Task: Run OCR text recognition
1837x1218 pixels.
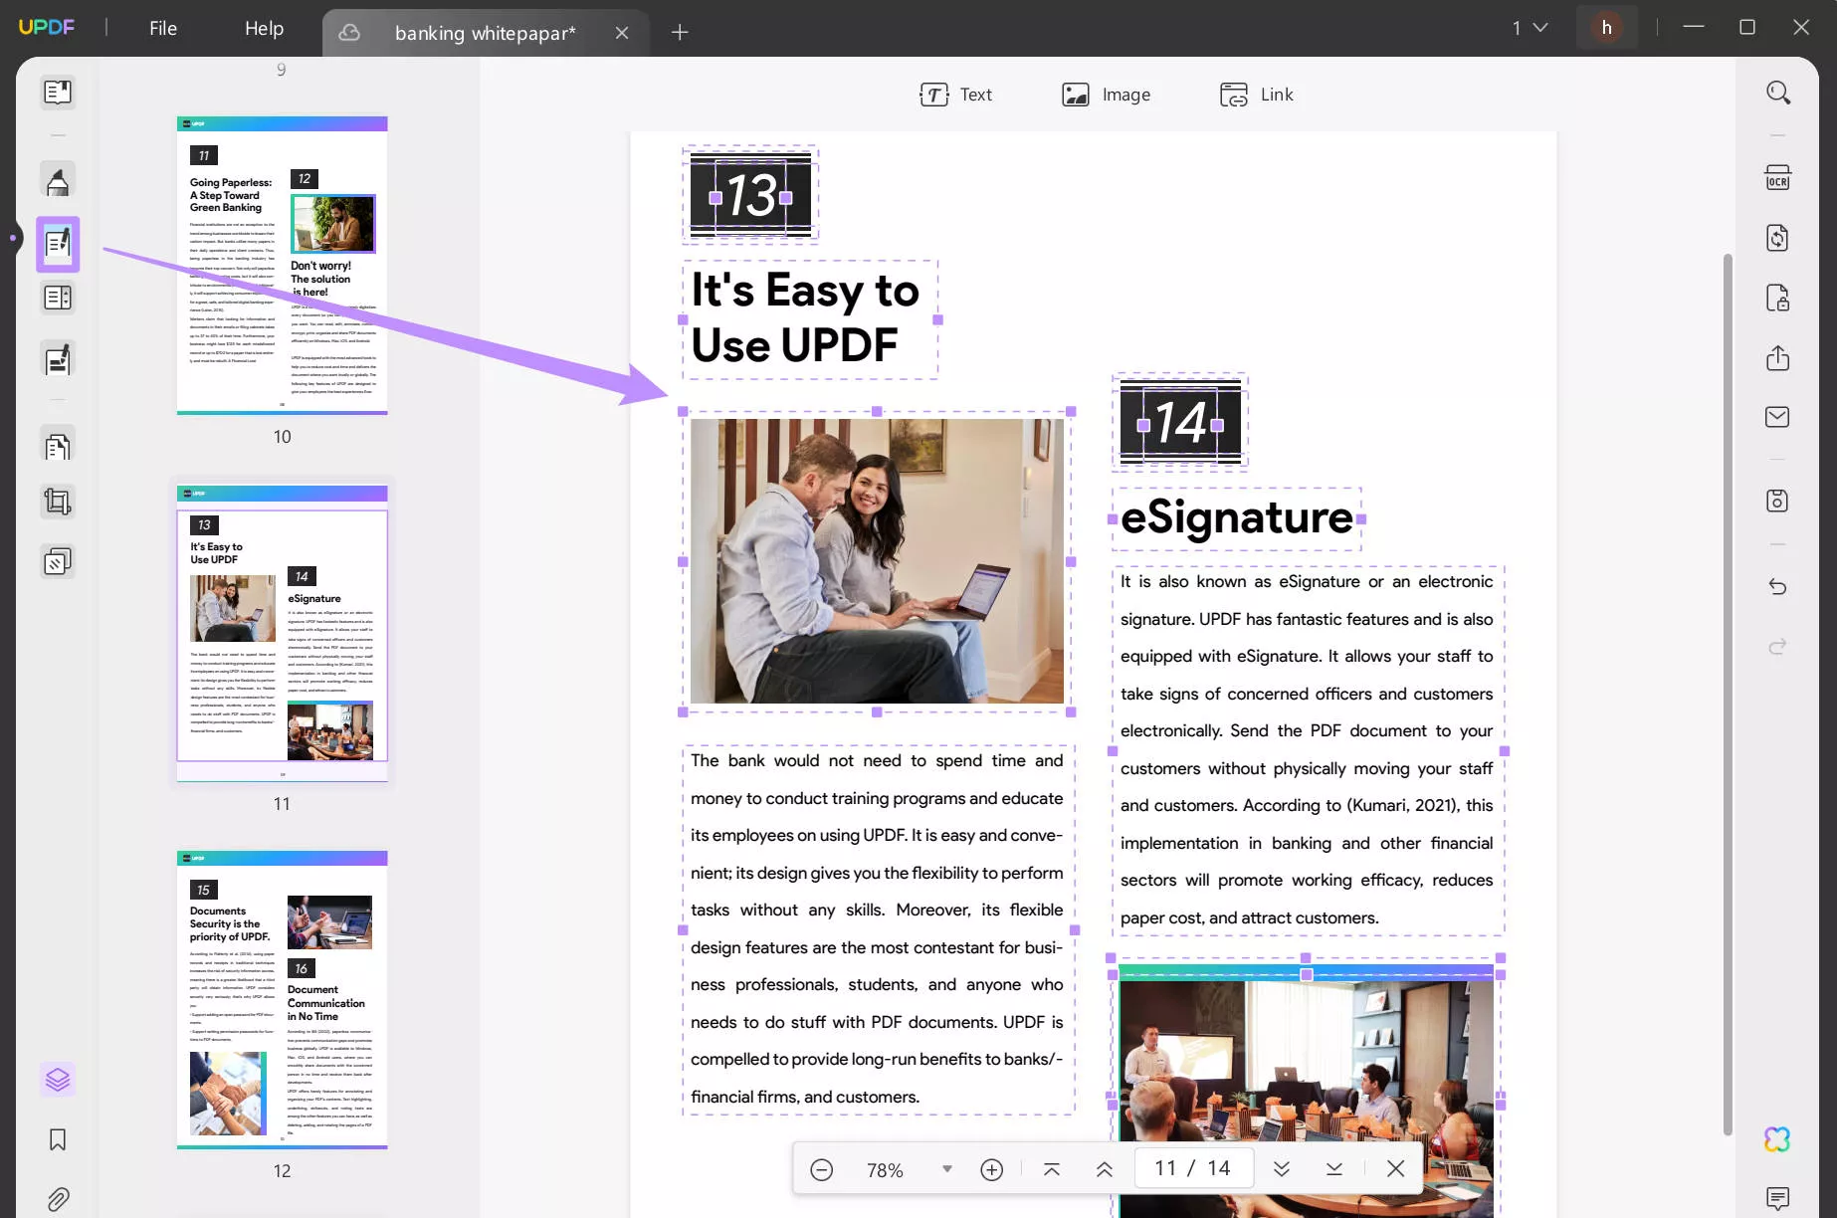Action: 1778,178
